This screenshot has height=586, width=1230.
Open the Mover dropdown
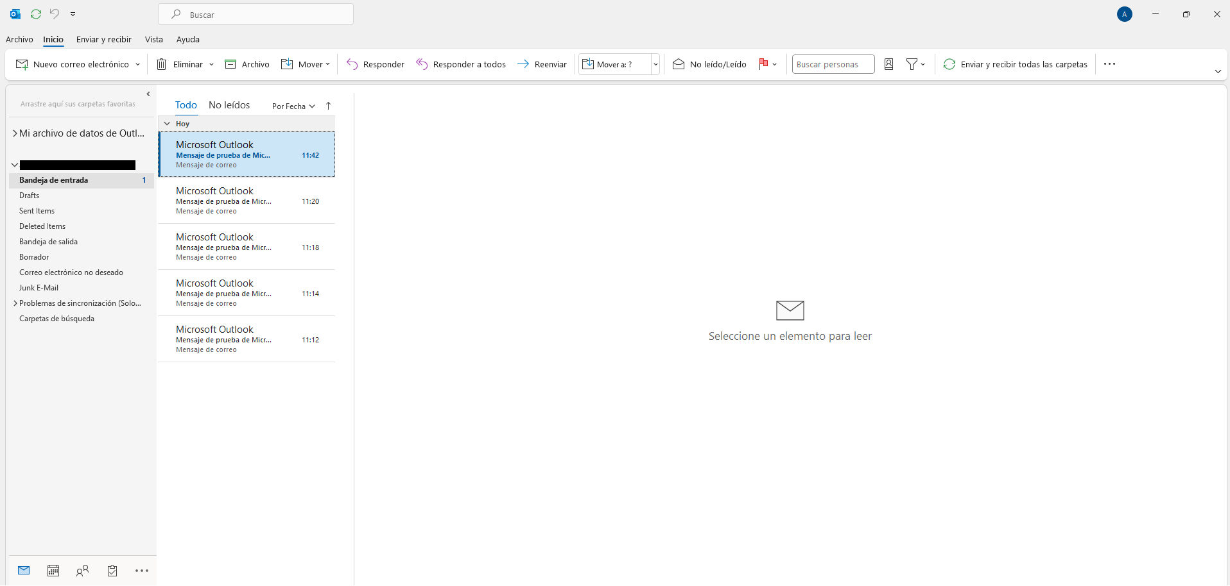click(x=306, y=64)
